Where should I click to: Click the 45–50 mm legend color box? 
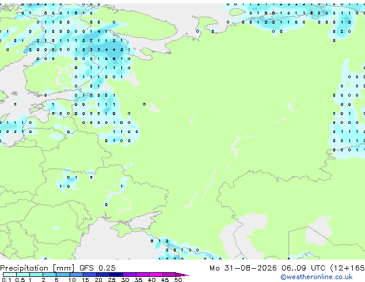169,275
